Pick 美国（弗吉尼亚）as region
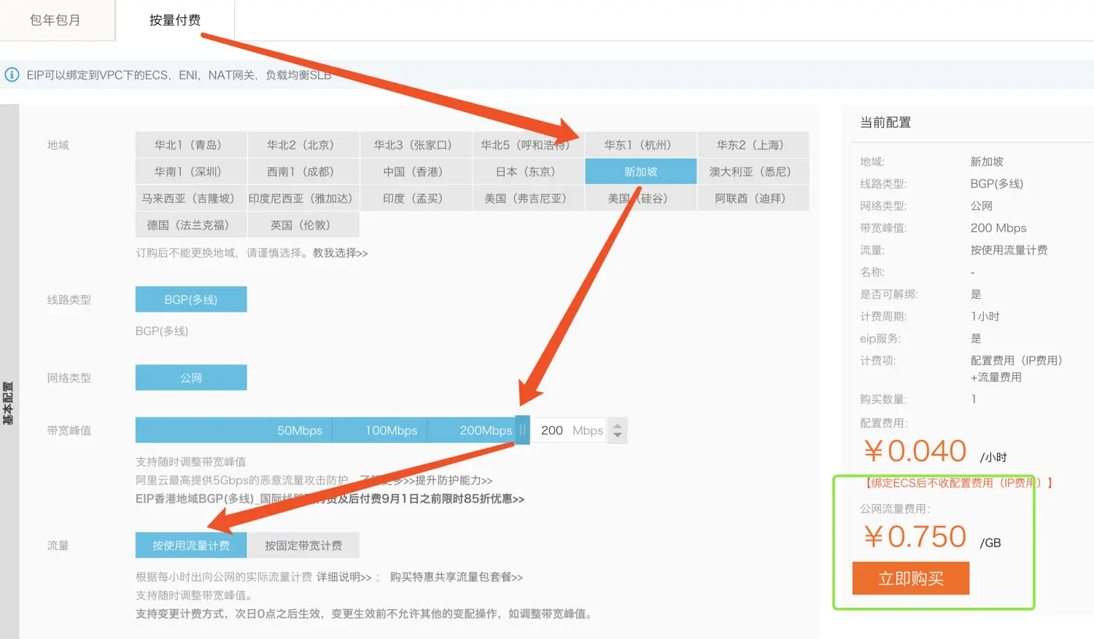The image size is (1094, 639). tap(528, 198)
